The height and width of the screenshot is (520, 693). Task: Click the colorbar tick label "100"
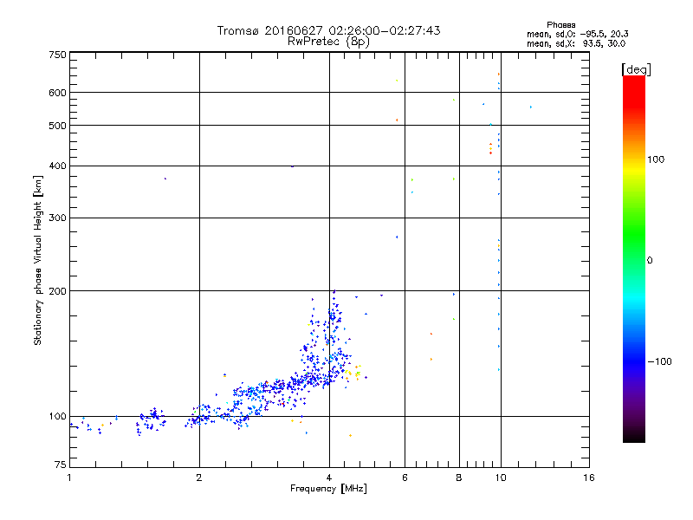click(656, 159)
